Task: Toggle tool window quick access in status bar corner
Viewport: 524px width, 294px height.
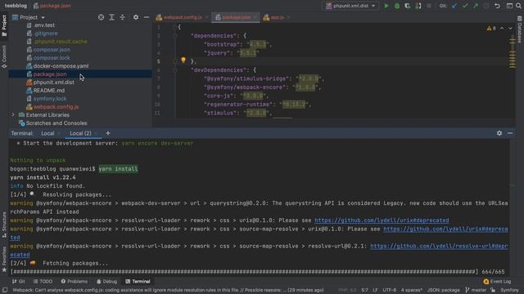Action: pyautogui.click(x=4, y=291)
